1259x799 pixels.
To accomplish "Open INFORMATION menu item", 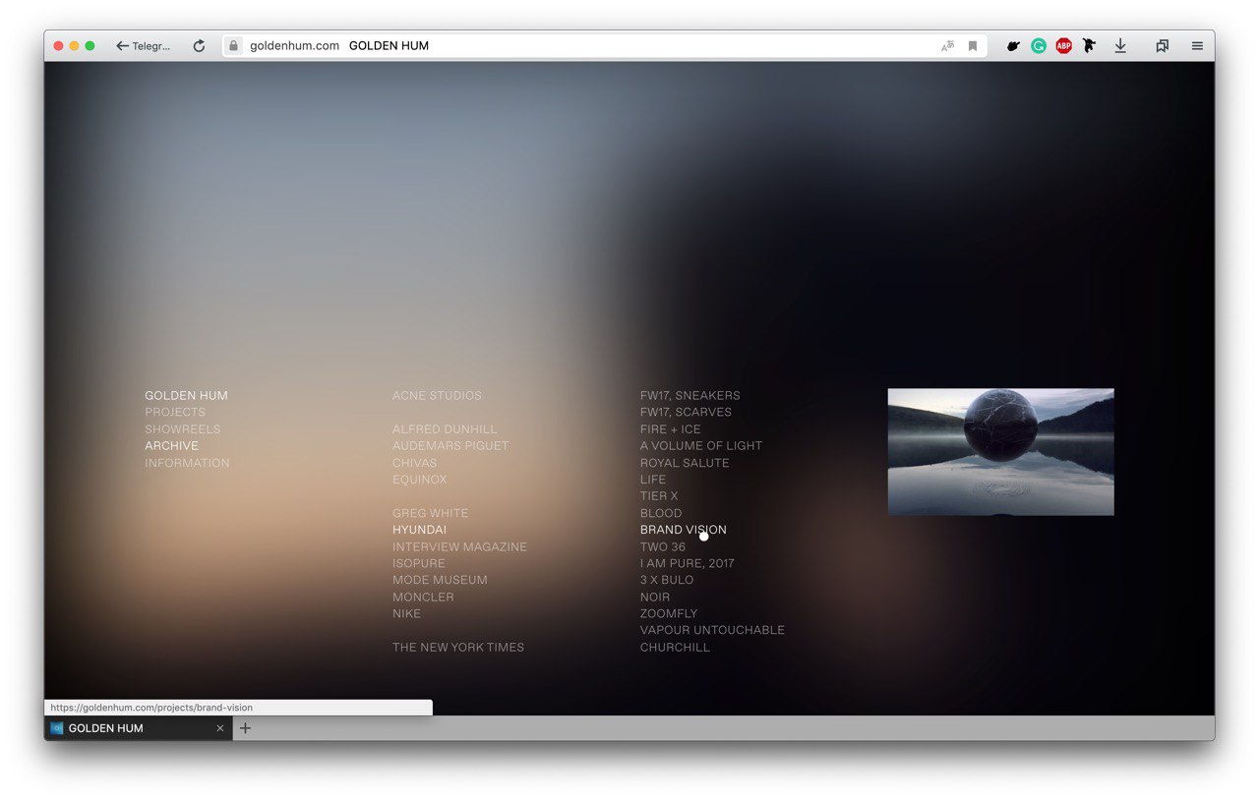I will coord(187,463).
